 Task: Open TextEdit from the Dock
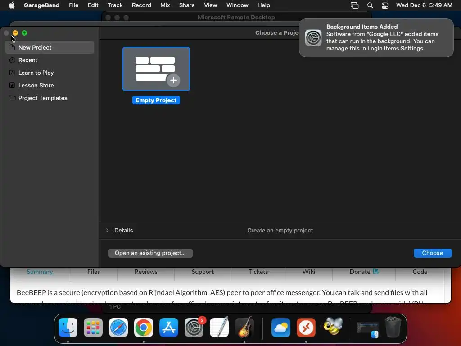[x=219, y=327]
